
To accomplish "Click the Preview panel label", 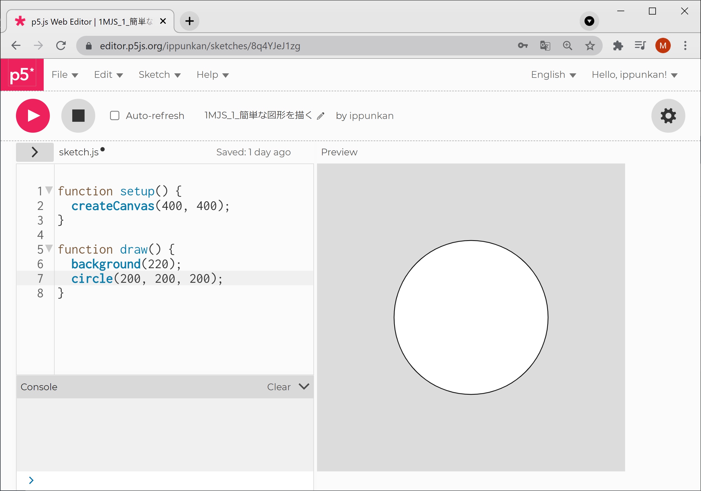I will pyautogui.click(x=339, y=152).
